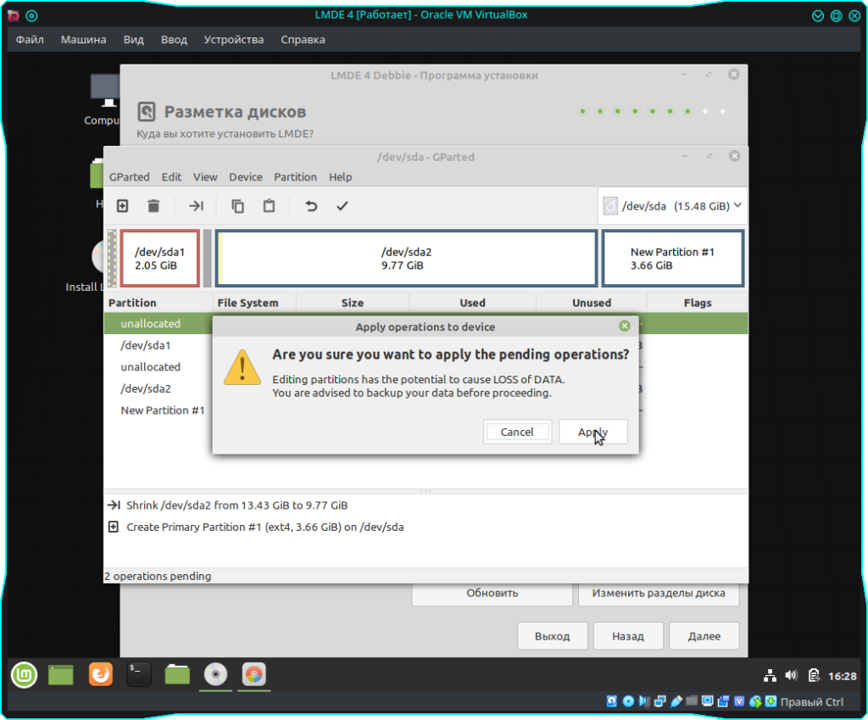Screen dimensions: 868x720
Task: Click the Resize/Move toolbar icon
Action: 196,206
